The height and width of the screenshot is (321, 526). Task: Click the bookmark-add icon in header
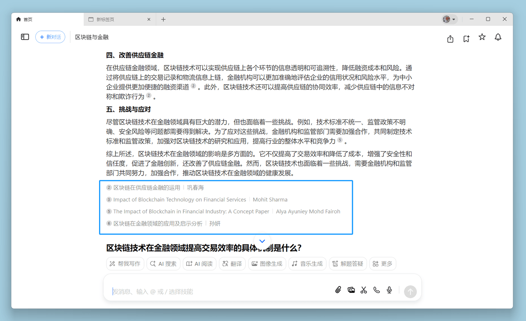point(466,39)
